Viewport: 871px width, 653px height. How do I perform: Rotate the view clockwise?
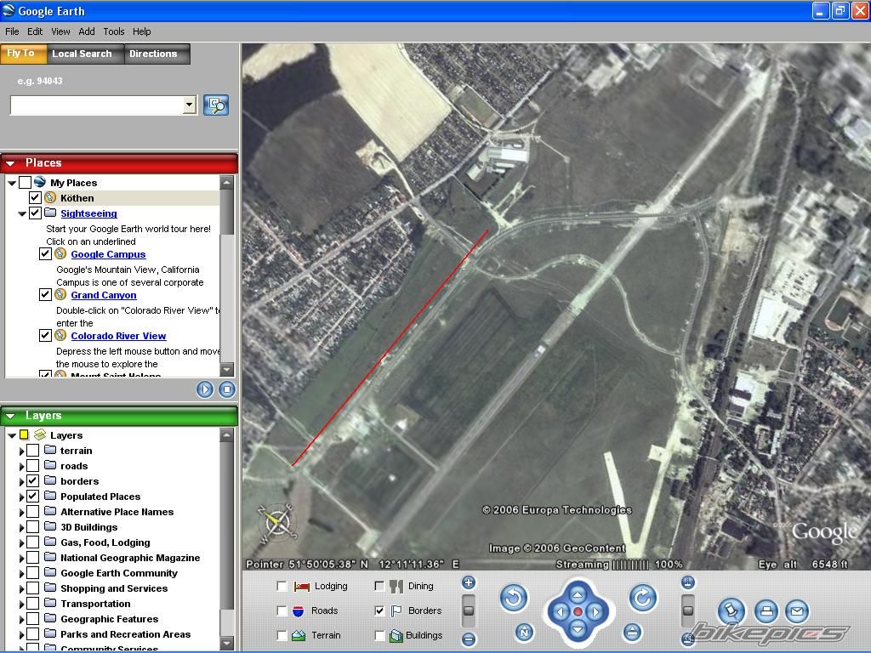click(642, 598)
